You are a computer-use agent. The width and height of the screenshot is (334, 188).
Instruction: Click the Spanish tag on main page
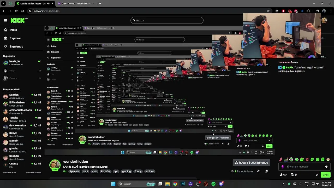[x=74, y=172]
